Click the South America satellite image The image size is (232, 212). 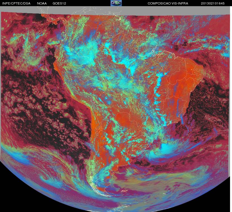(x=115, y=109)
